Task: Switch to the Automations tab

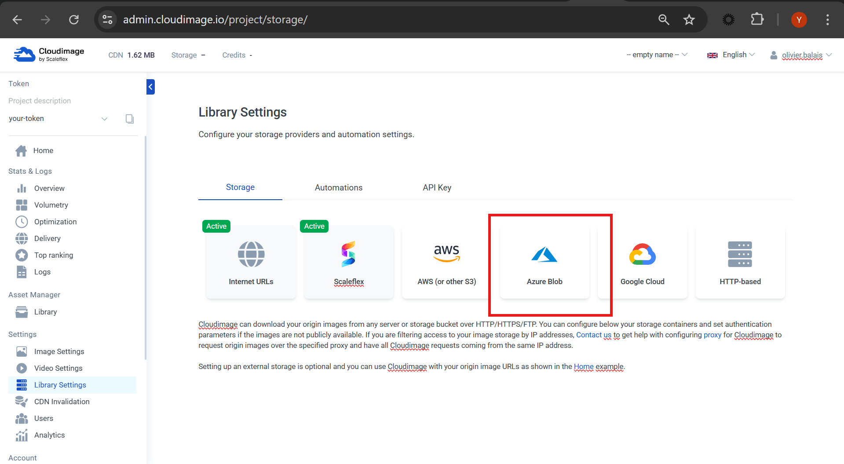Action: (338, 188)
